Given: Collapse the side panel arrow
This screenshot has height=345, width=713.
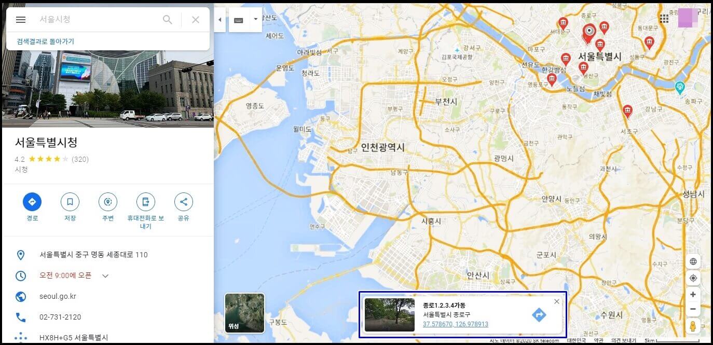Looking at the screenshot, I should (220, 20).
